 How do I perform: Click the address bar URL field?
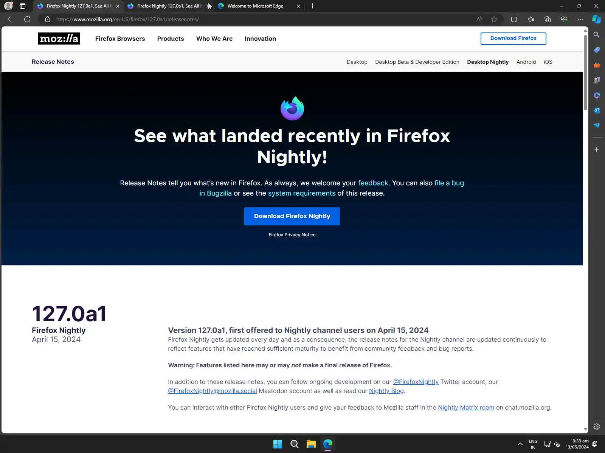pos(261,19)
